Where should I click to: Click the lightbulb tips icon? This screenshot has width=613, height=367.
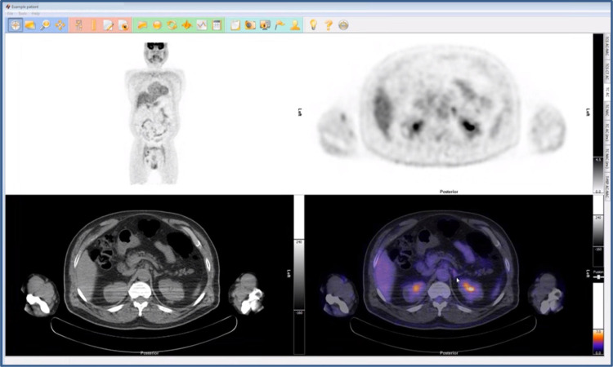coord(311,25)
